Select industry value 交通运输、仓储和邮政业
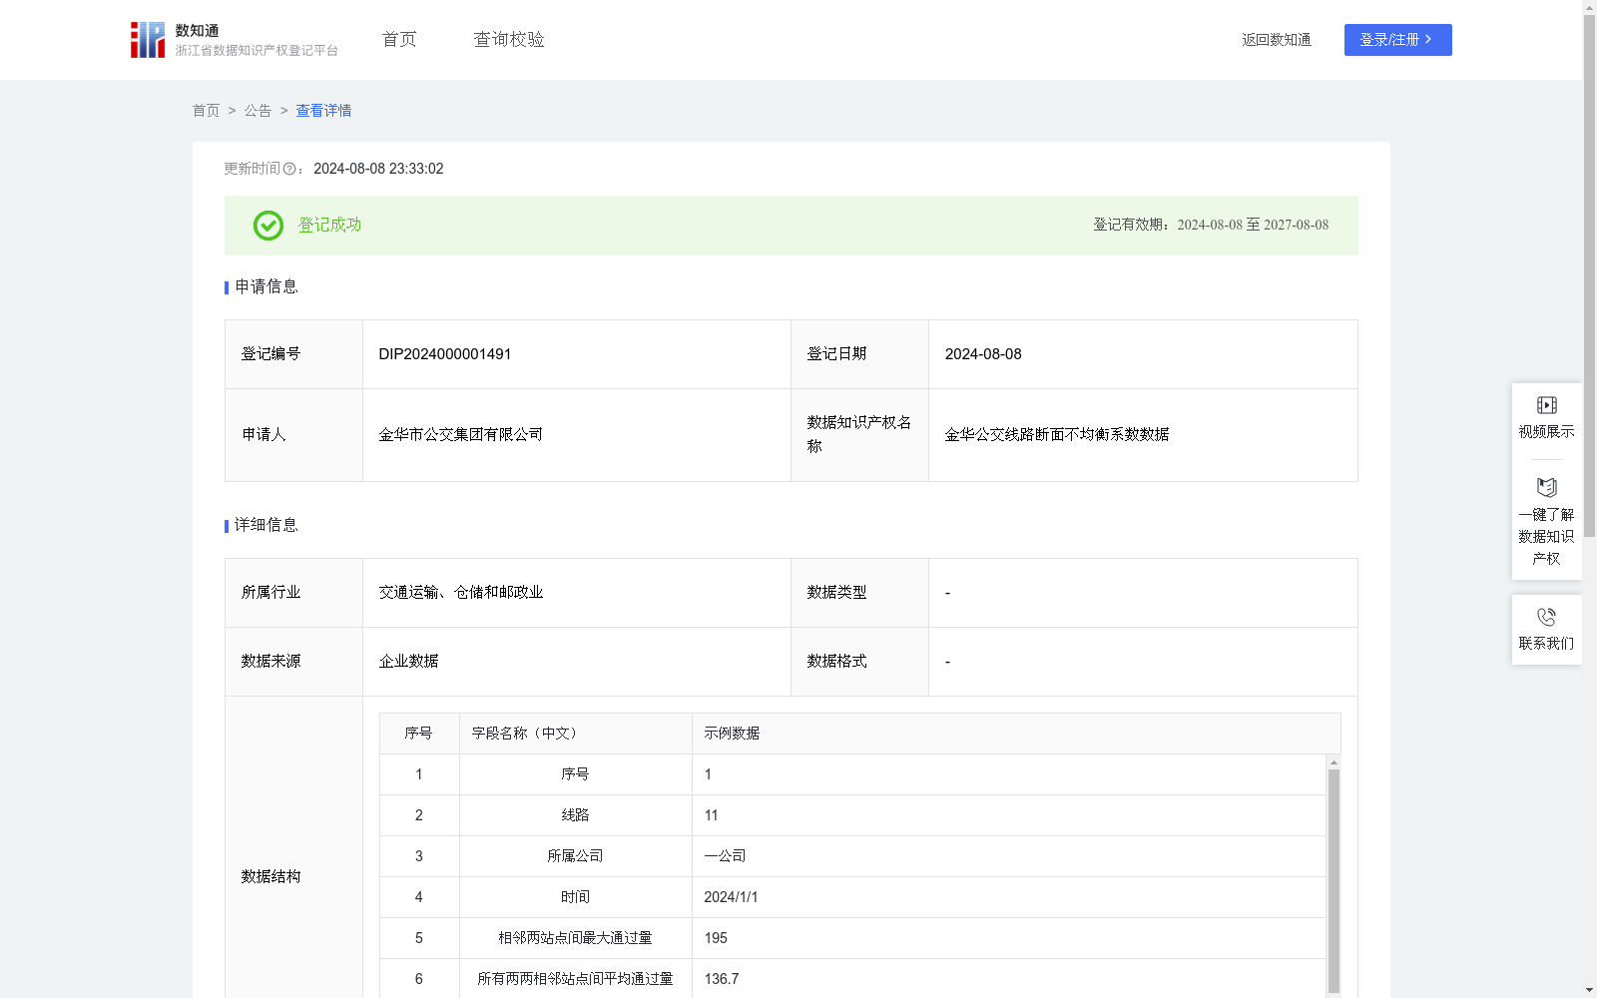Screen dimensions: 1597x998 (x=461, y=593)
